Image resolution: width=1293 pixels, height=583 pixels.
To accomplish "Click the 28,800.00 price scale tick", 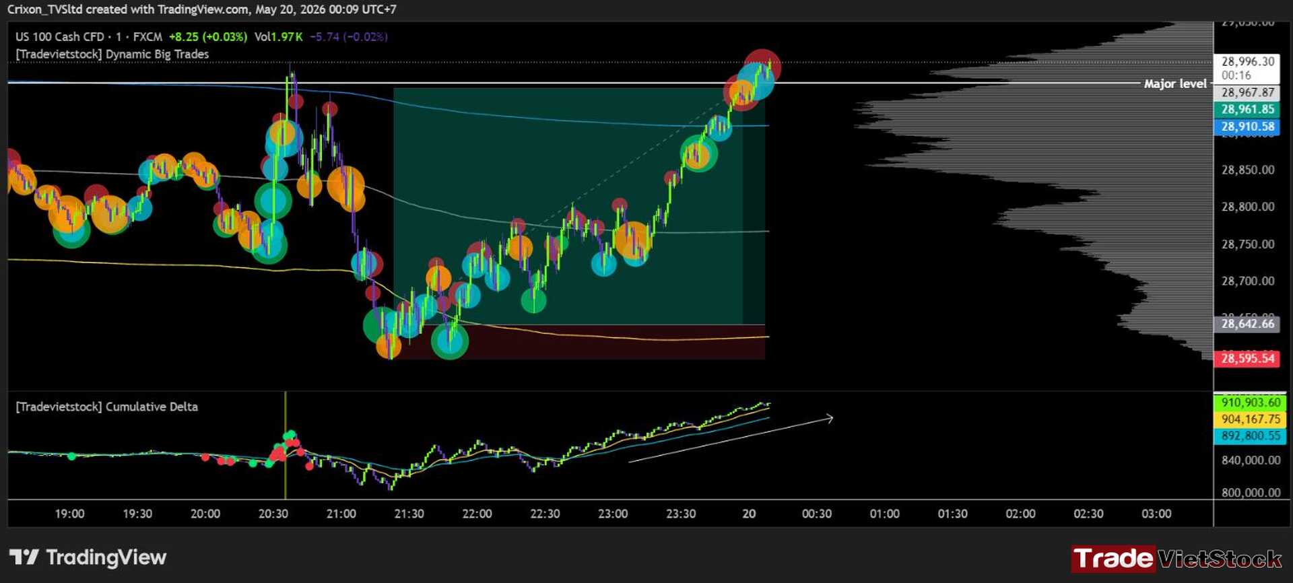I will click(1248, 207).
